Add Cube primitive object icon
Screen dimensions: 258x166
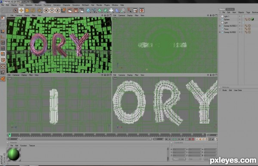click(x=88, y=10)
